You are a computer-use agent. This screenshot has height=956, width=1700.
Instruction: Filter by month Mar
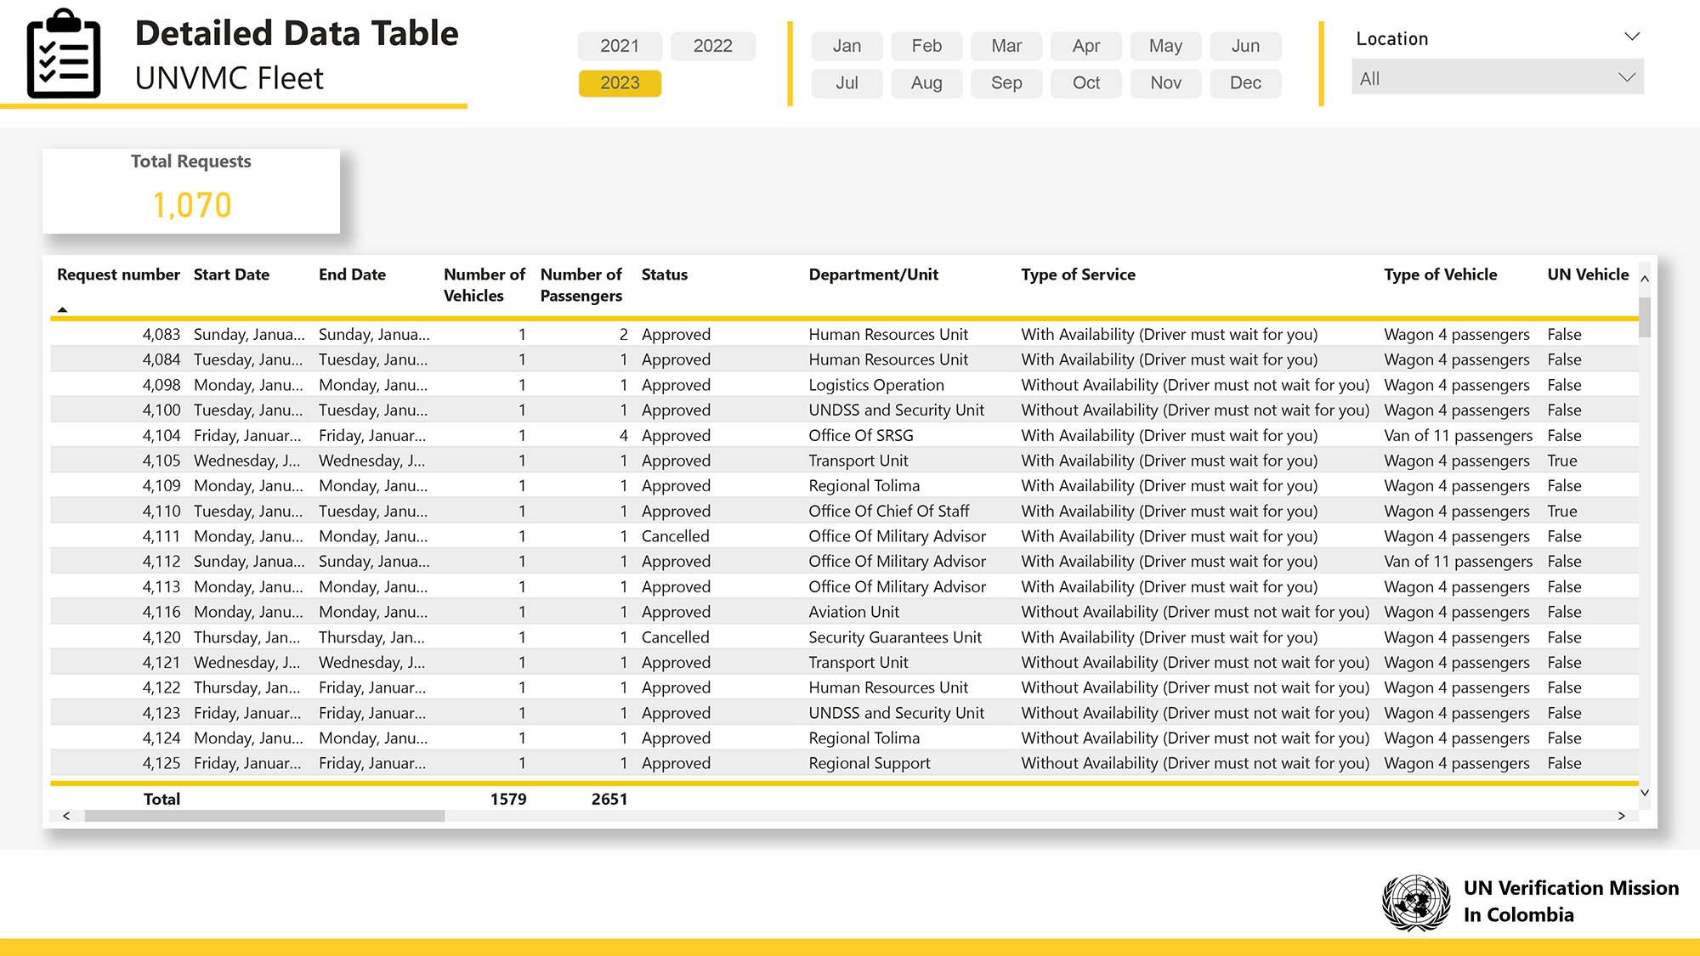(1006, 46)
